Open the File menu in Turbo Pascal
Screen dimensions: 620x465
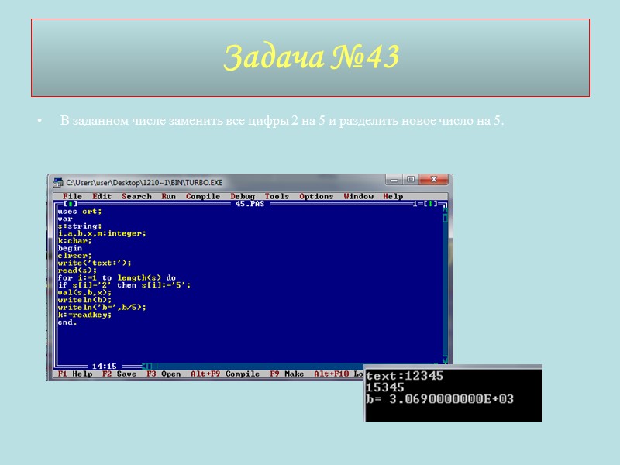click(72, 196)
